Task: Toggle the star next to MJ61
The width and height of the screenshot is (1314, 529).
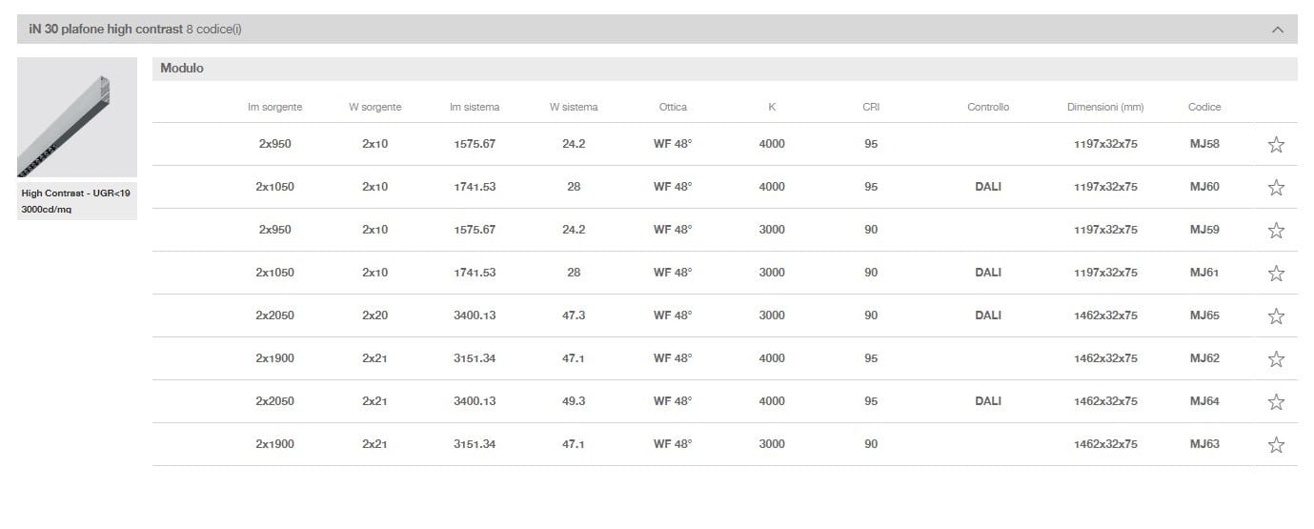Action: [x=1276, y=274]
